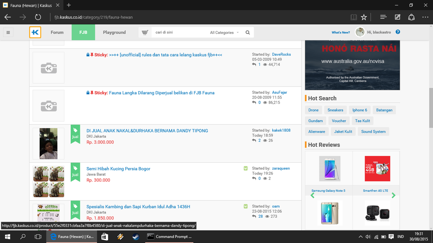This screenshot has width=433, height=243.
Task: Open Spesialis Kambing dan Sapi Kurban listing
Action: coord(138,207)
